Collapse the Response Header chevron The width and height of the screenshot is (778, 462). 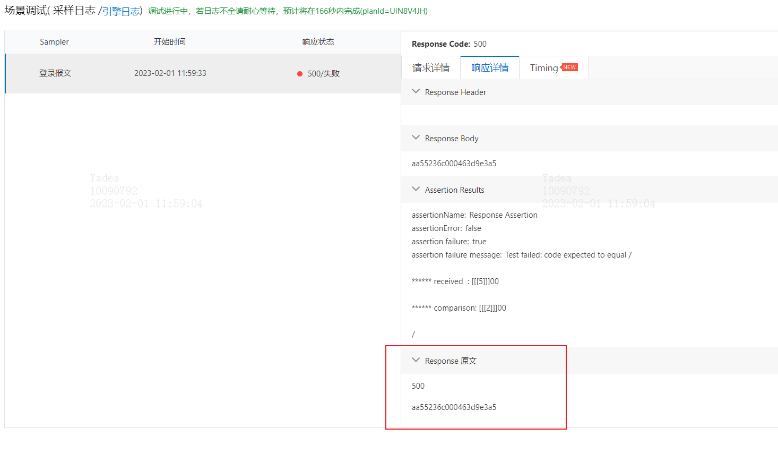tap(416, 92)
